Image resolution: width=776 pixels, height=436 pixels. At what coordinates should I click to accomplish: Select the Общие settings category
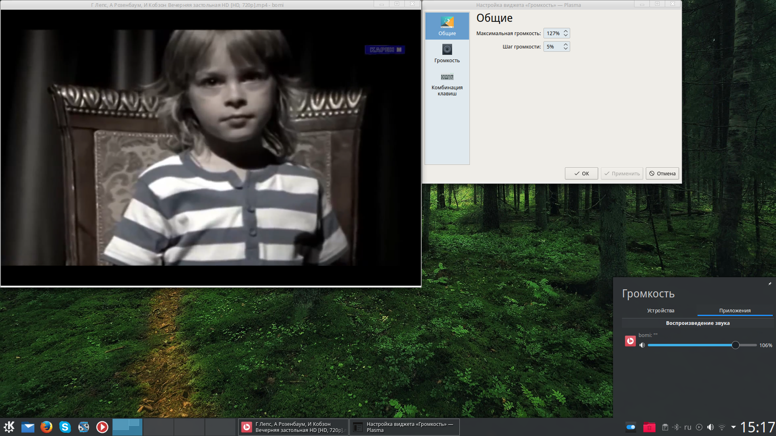point(447,26)
